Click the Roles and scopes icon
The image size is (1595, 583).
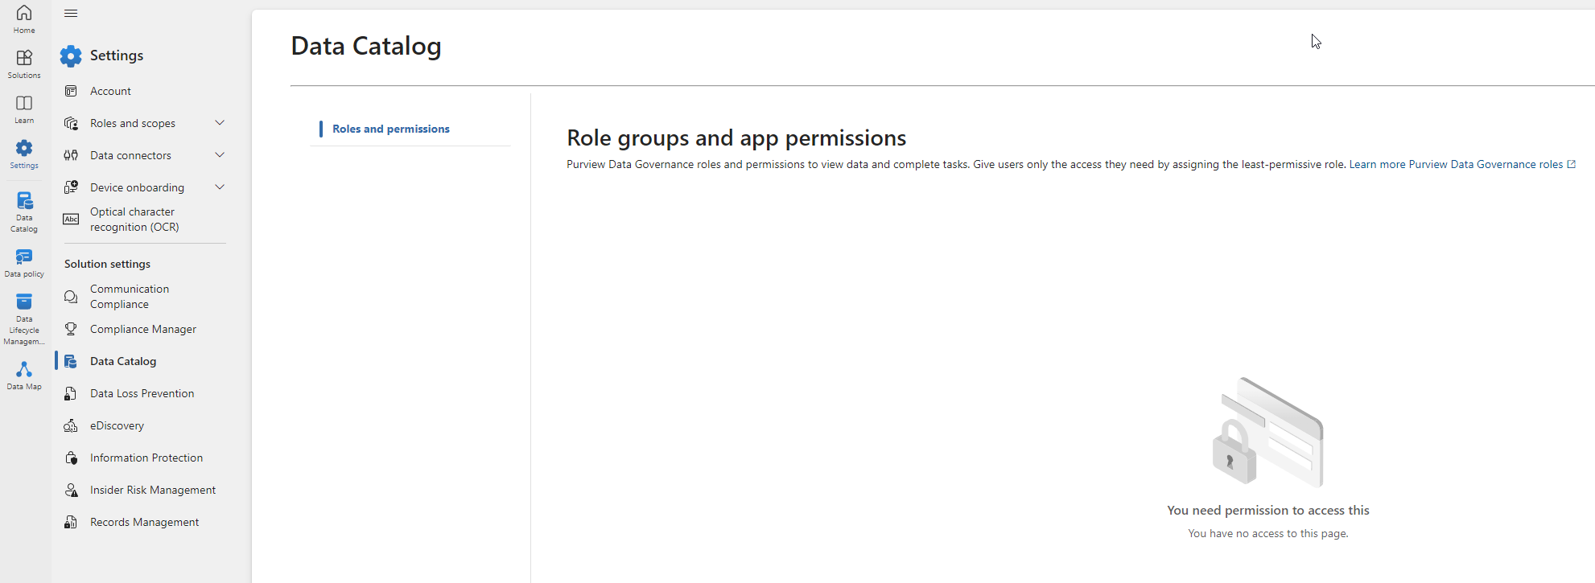(71, 123)
